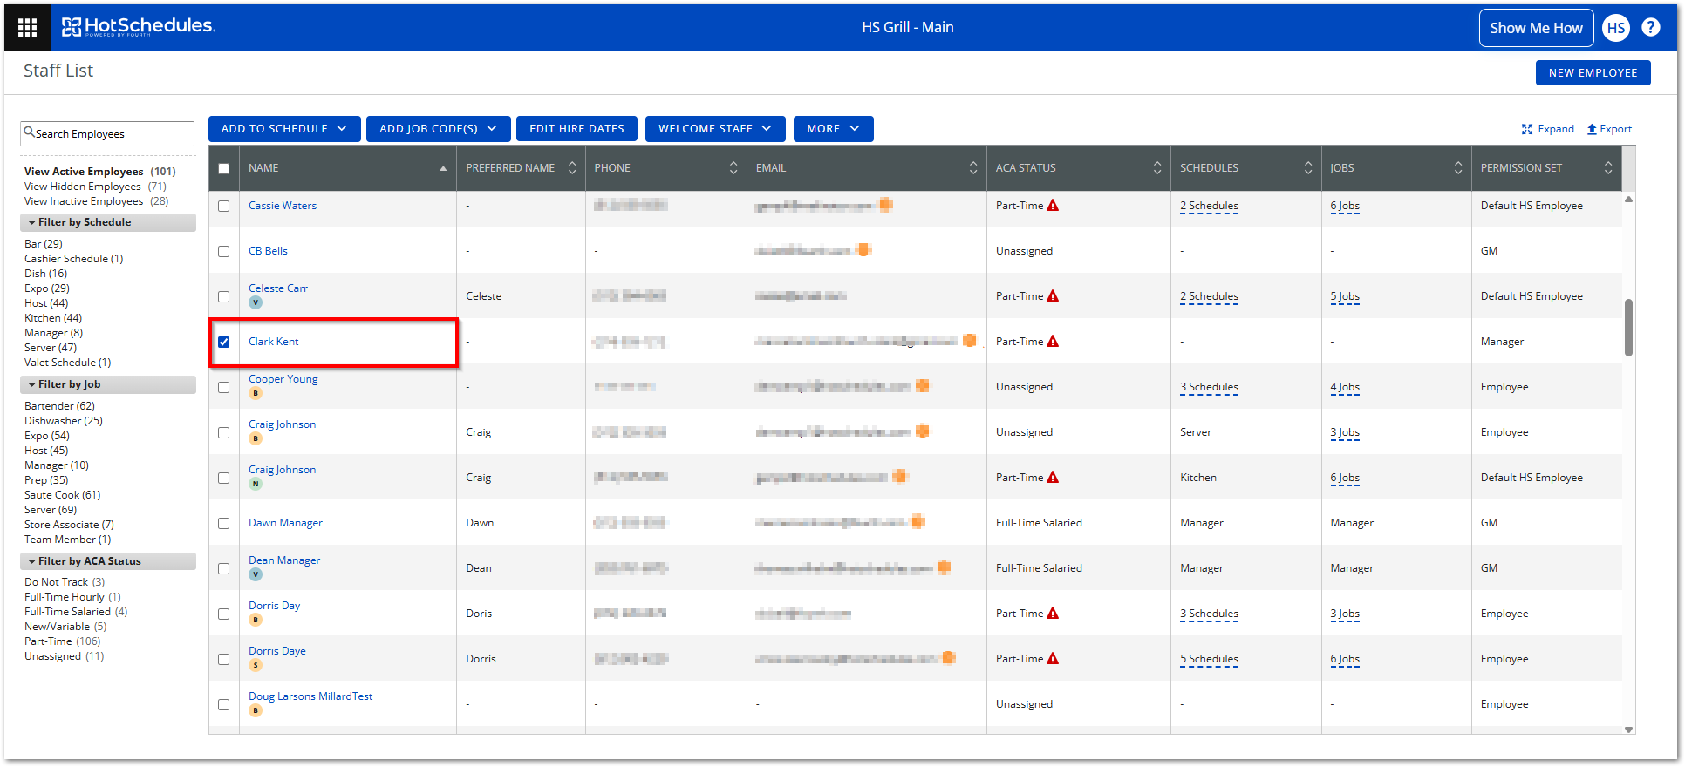Open the Show Me How guide
1685x767 pixels.
pyautogui.click(x=1536, y=28)
